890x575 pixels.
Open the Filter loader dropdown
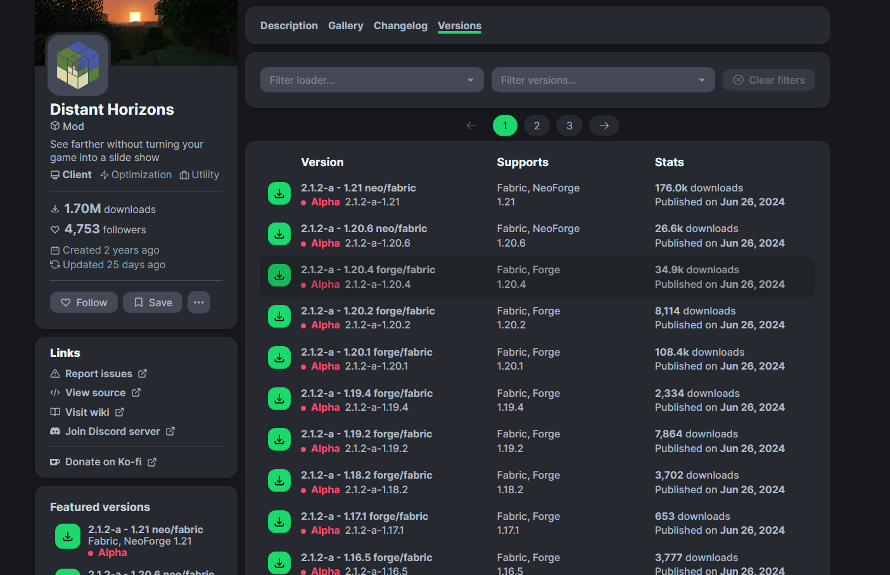click(x=372, y=80)
